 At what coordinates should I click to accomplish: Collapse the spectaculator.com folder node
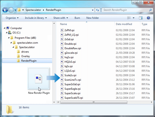pyautogui.click(x=11, y=43)
